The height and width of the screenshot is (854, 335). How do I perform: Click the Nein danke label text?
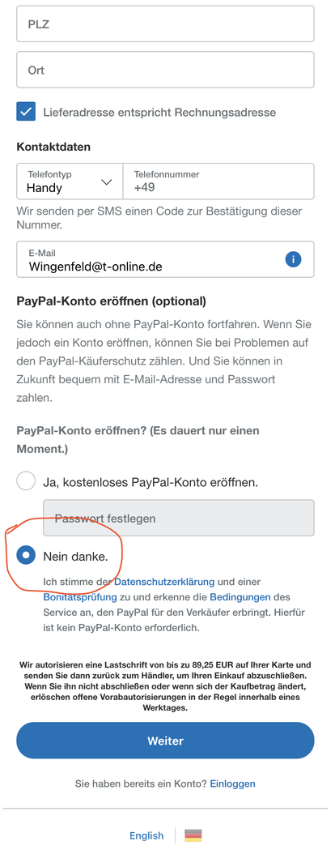75,556
